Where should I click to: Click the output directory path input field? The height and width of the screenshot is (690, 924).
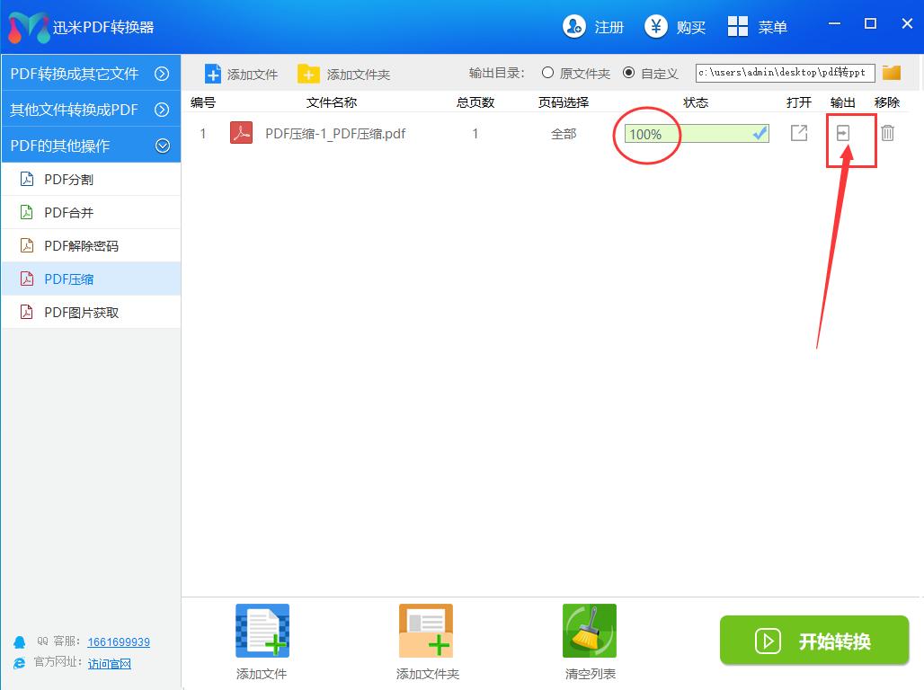[x=784, y=72]
